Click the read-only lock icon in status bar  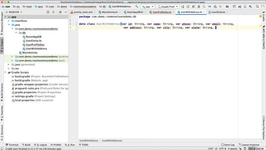coord(240,149)
